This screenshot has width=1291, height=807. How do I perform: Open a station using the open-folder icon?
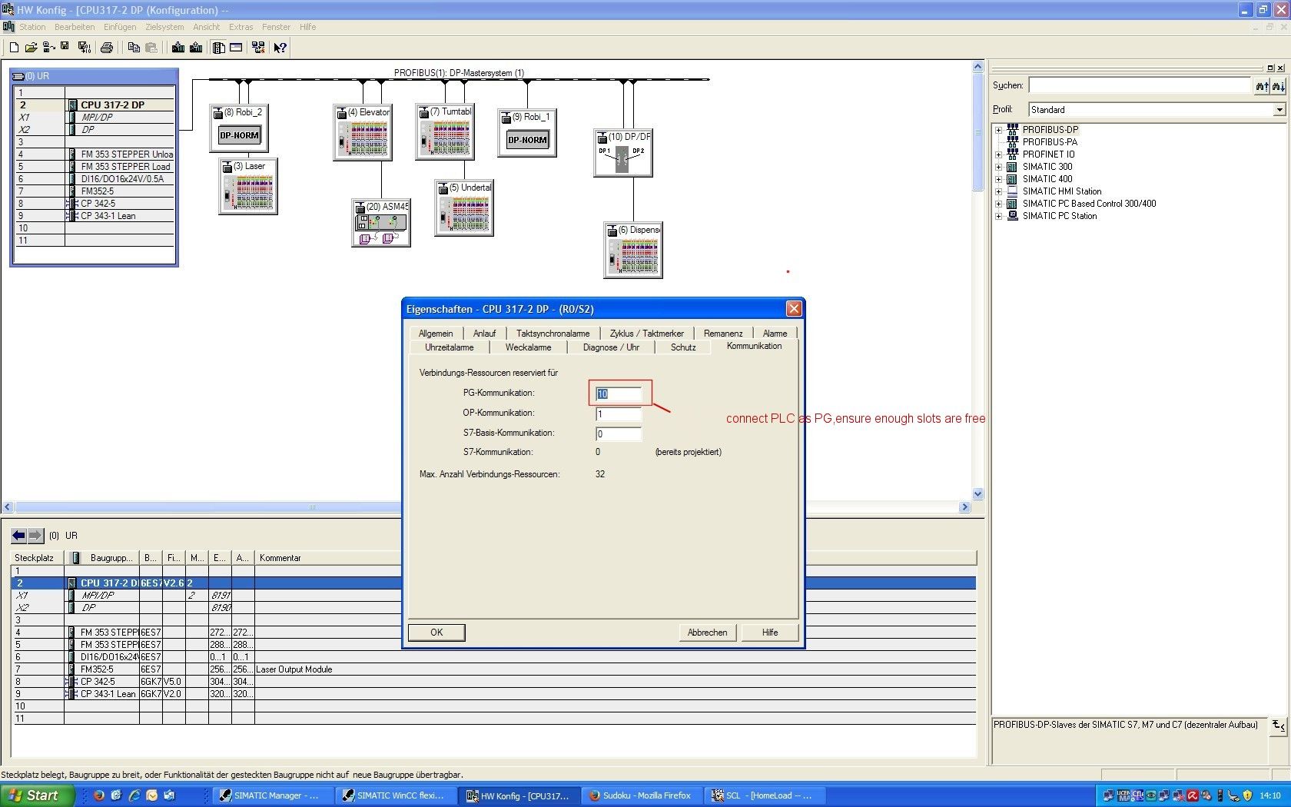coord(31,48)
